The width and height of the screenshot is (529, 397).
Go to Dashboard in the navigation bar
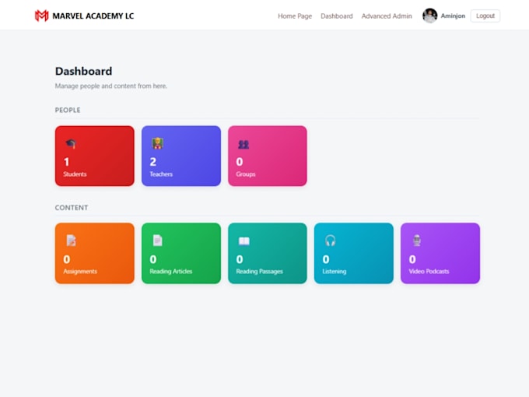coord(337,16)
